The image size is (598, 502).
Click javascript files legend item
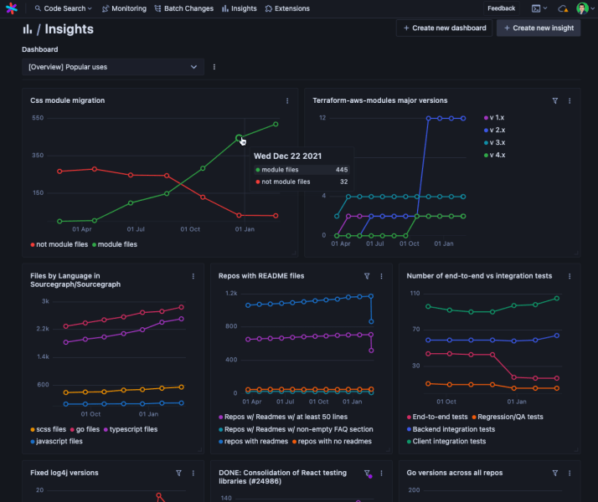(x=56, y=441)
